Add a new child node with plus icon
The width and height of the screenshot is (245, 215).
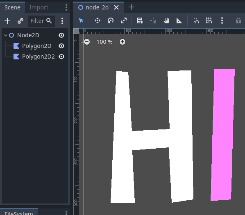click(7, 21)
